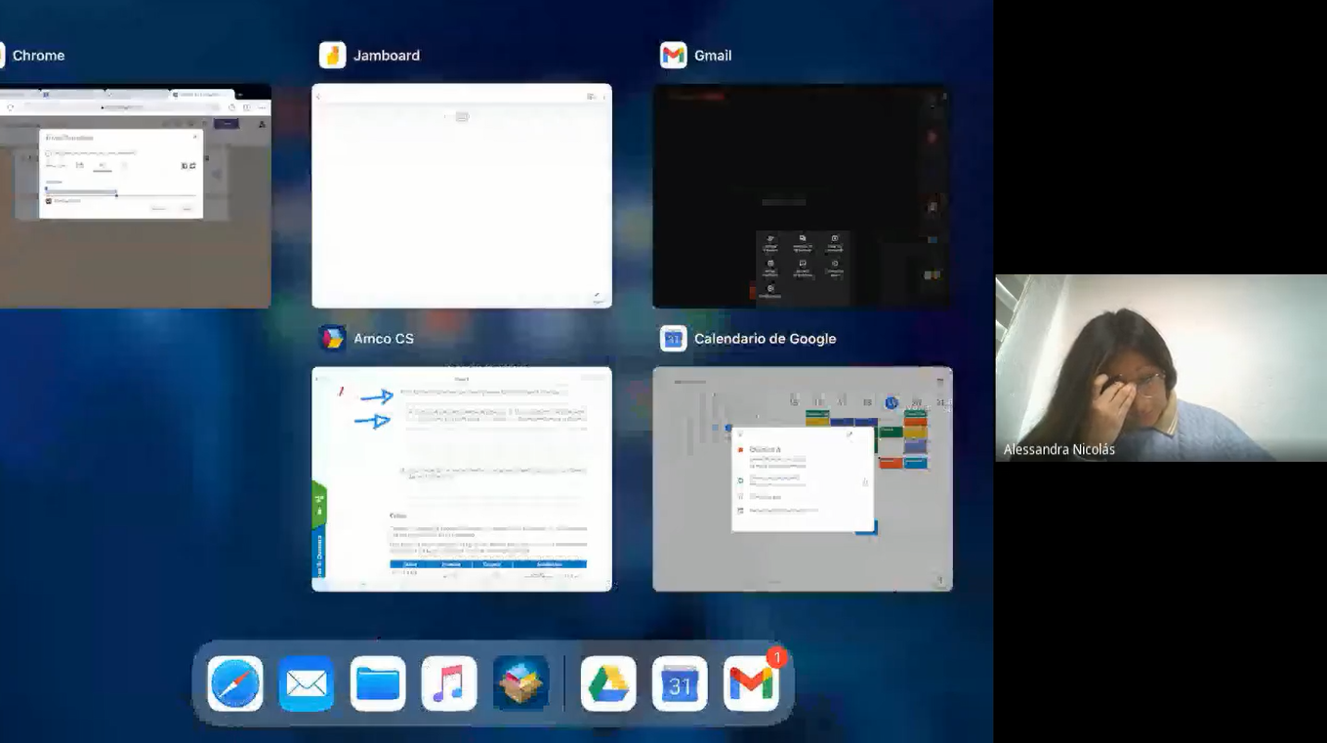The width and height of the screenshot is (1327, 743).
Task: Click the Calendario de Google header icon
Action: click(674, 339)
